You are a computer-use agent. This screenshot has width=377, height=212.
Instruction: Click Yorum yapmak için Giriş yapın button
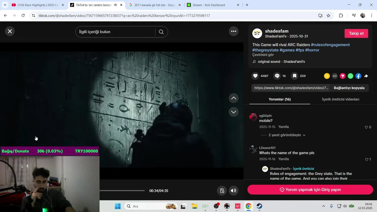pos(310,190)
